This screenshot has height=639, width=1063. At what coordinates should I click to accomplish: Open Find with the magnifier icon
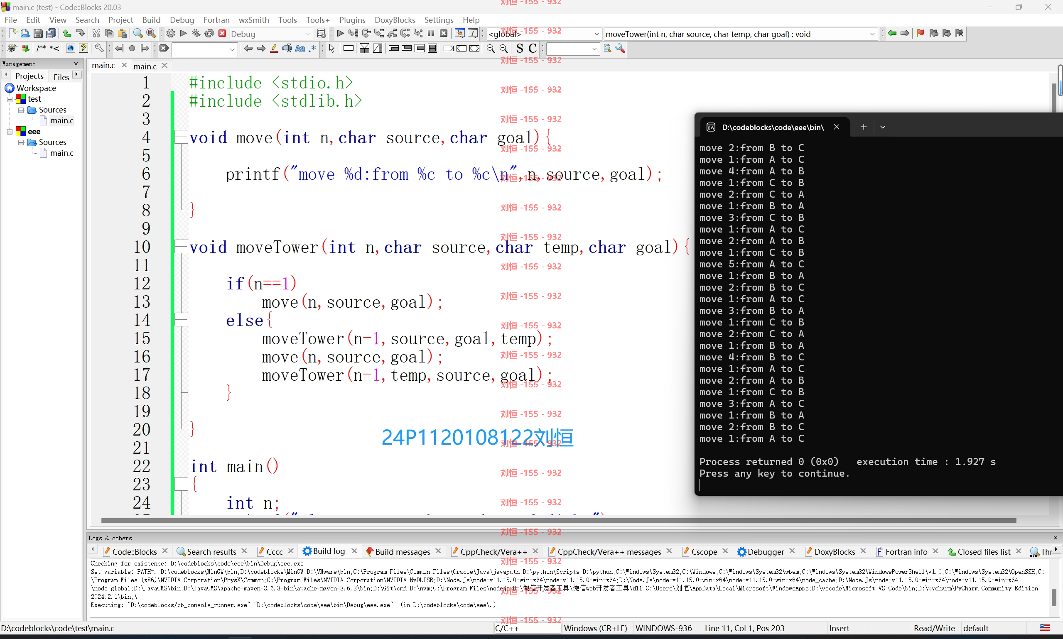[138, 33]
